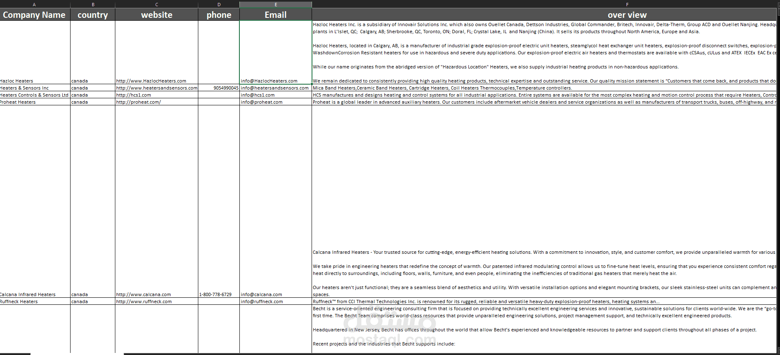Select the Hazloc Heaters overview description cell
Screen dimensions: 780x355
[x=544, y=52]
